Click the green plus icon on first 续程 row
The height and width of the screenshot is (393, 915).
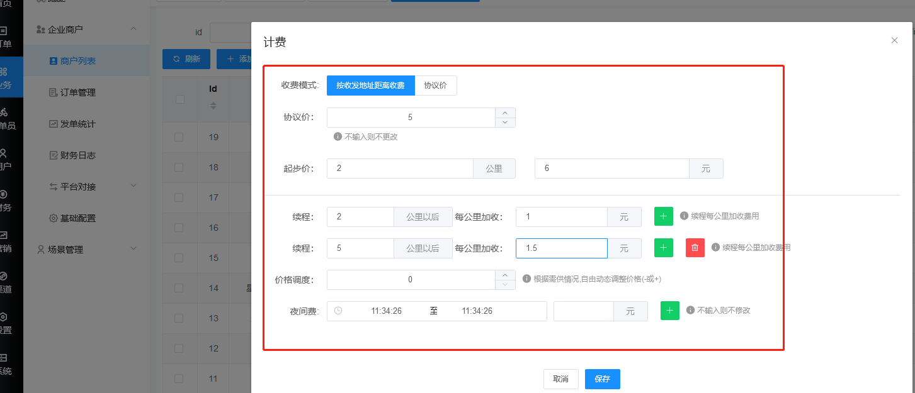pyautogui.click(x=663, y=216)
